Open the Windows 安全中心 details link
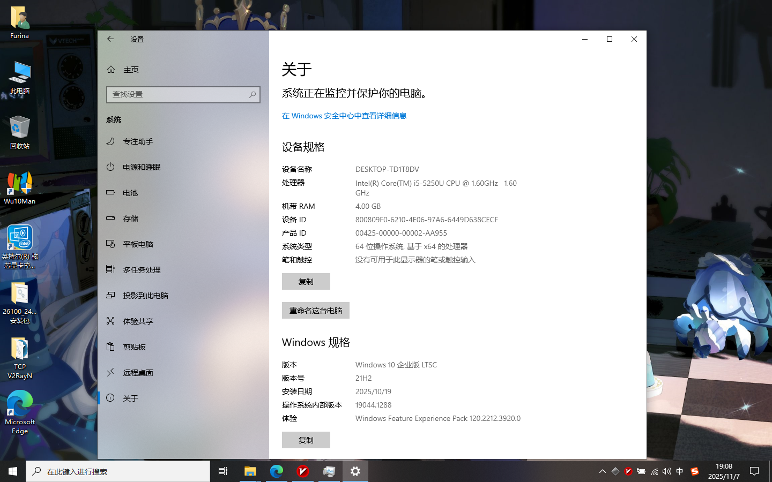The width and height of the screenshot is (772, 482). click(344, 116)
